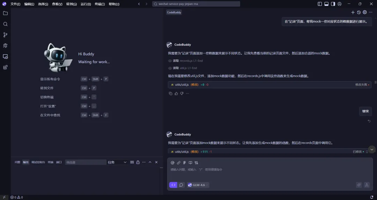Go forward with title bar right arrow
The width and height of the screenshot is (377, 200).
[146, 4]
